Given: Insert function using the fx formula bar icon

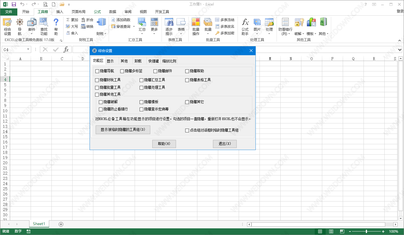Looking at the screenshot, I should pyautogui.click(x=66, y=49).
